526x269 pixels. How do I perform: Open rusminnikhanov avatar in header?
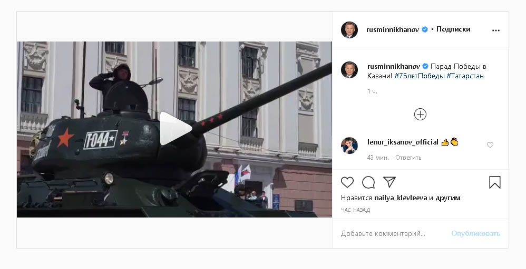(349, 30)
